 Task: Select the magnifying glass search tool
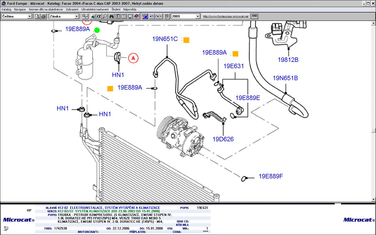[x=105, y=16]
